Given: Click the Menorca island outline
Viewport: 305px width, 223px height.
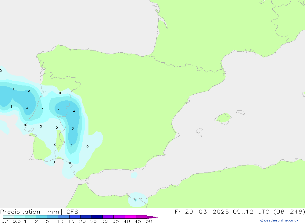Looking at the screenshot, I should tap(240, 112).
